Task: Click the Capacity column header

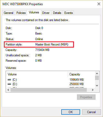Action: [x=81, y=74]
